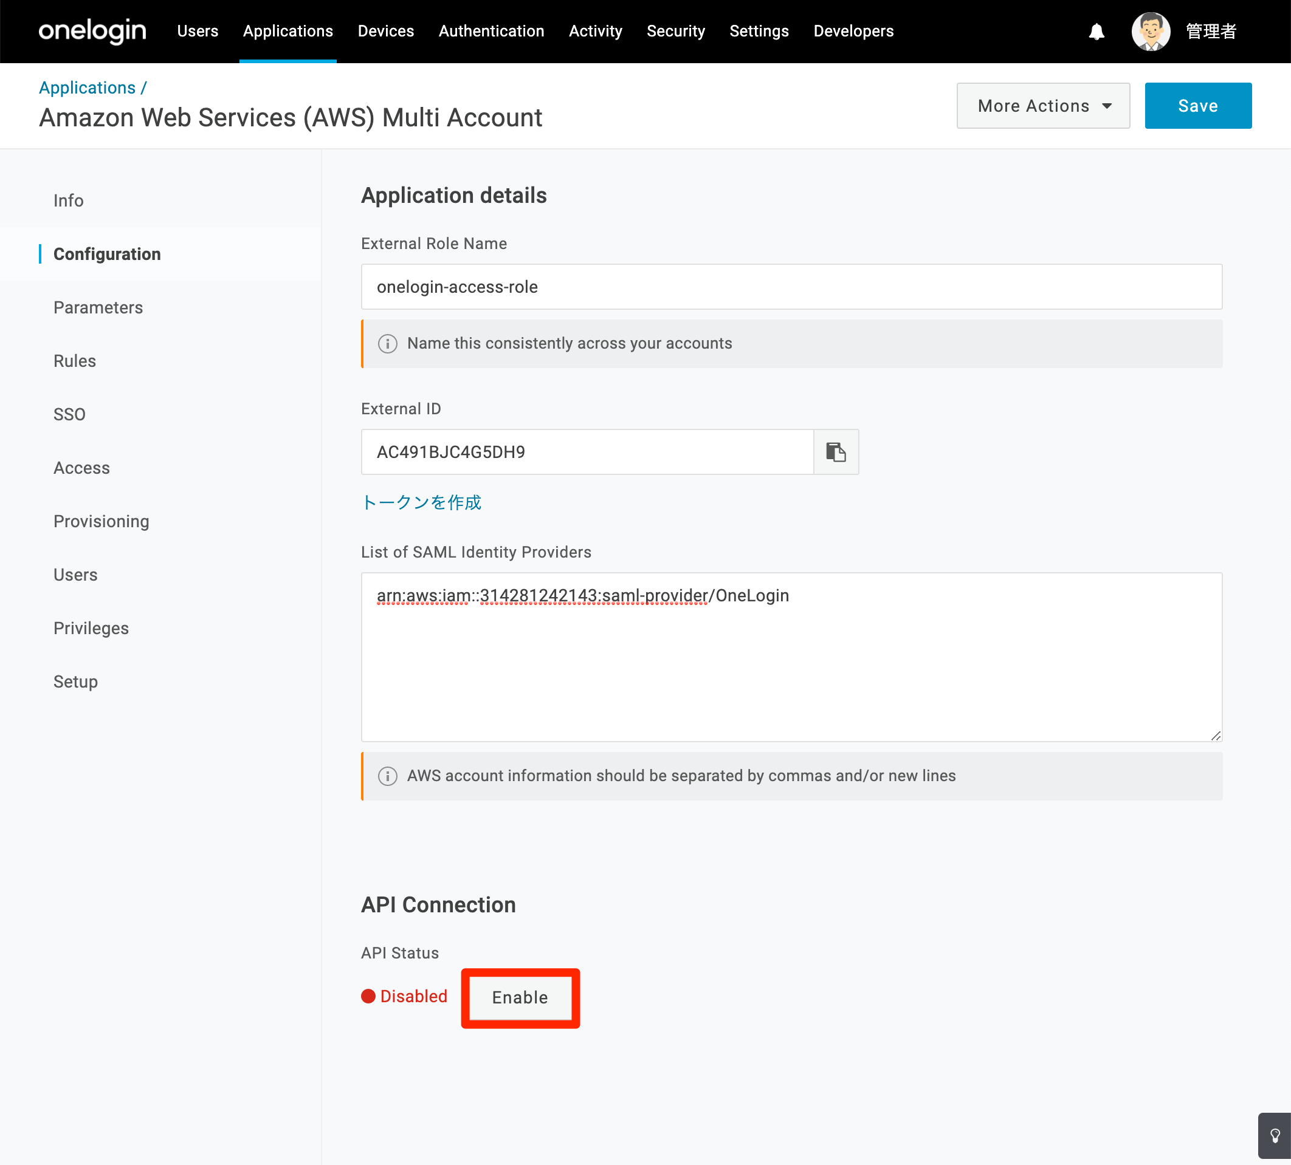Click the OneLogin logo

point(92,32)
